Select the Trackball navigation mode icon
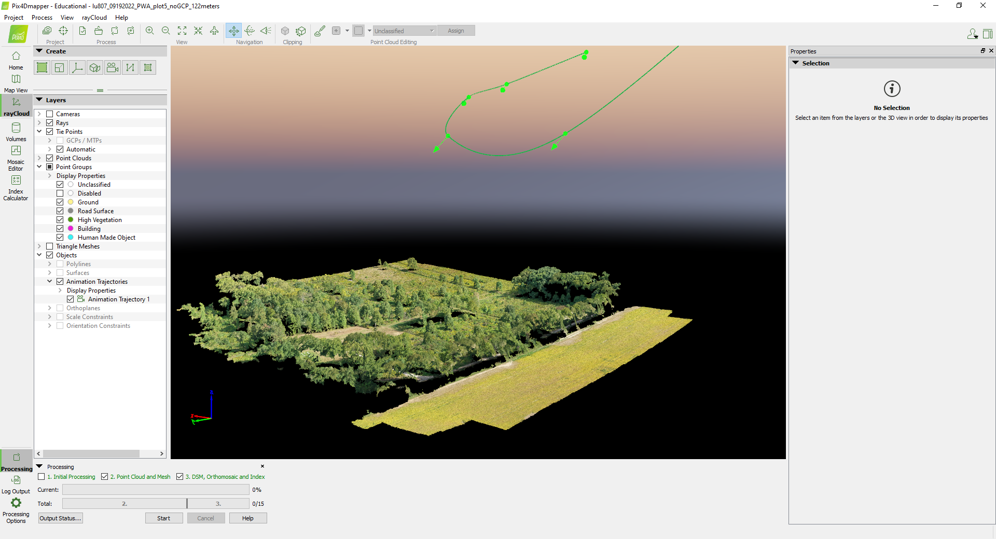Viewport: 996px width, 539px height. [250, 31]
